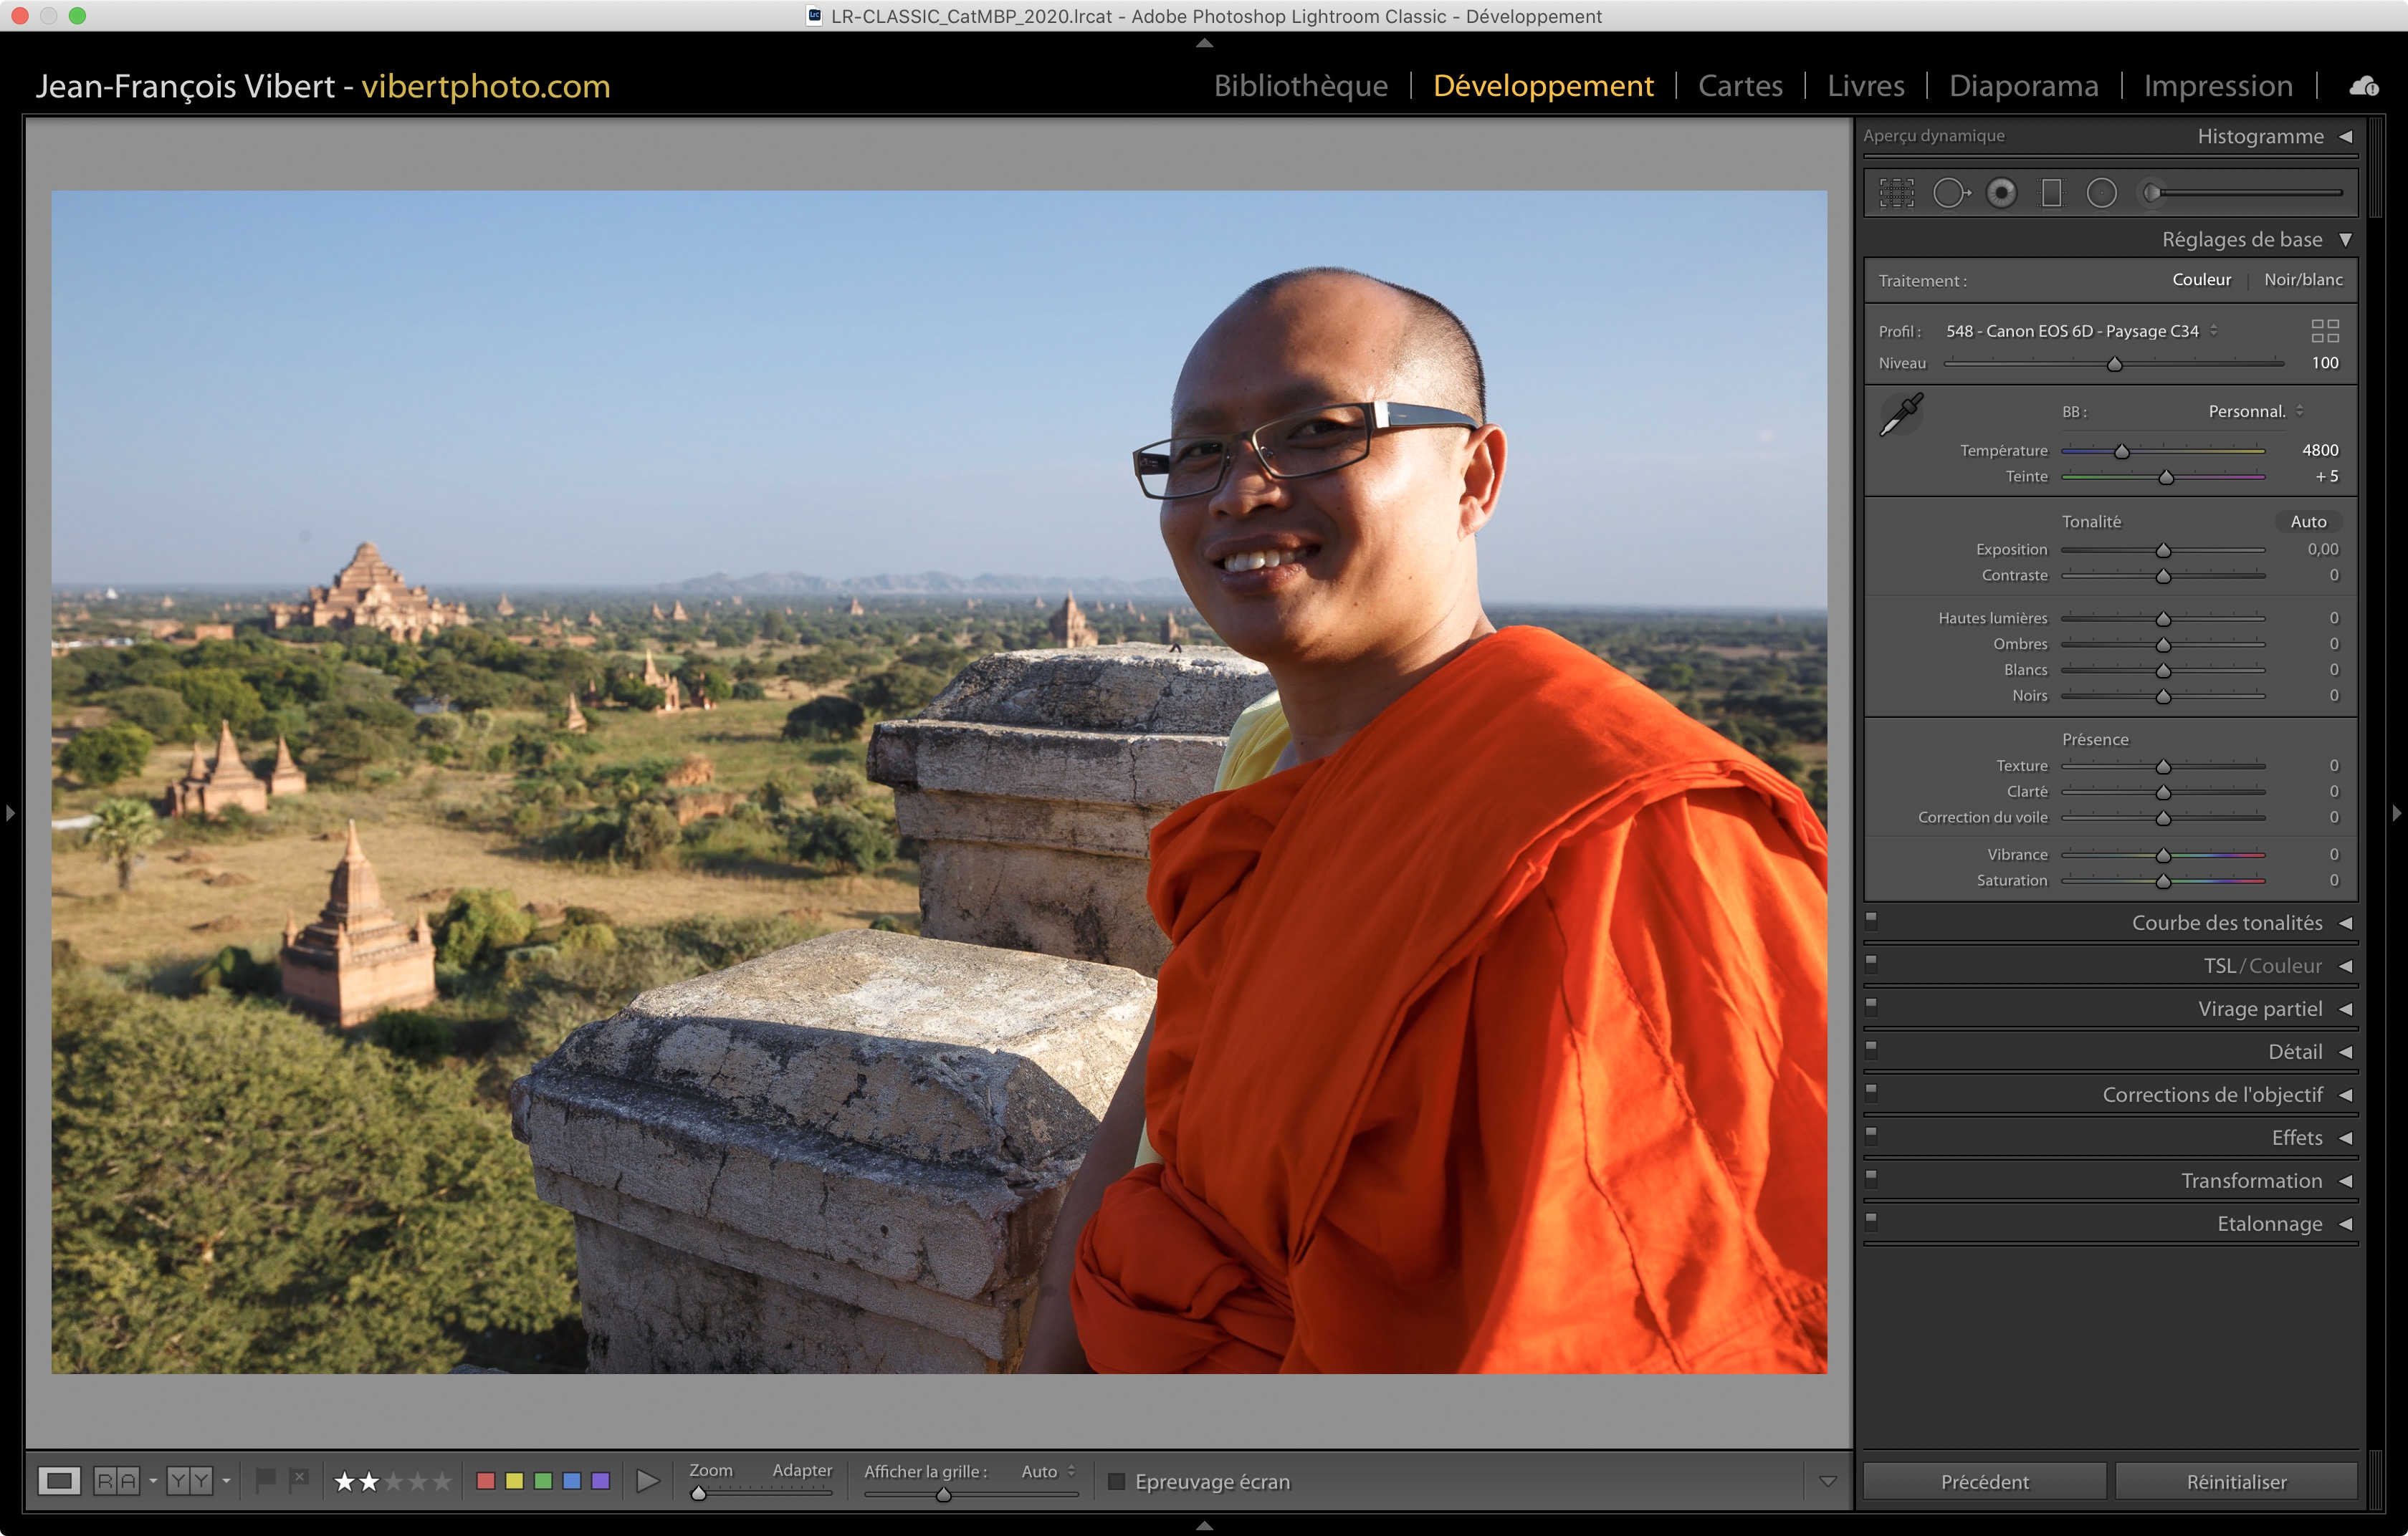
Task: Enable the Epreuvage écran checkbox
Action: tap(1117, 1481)
